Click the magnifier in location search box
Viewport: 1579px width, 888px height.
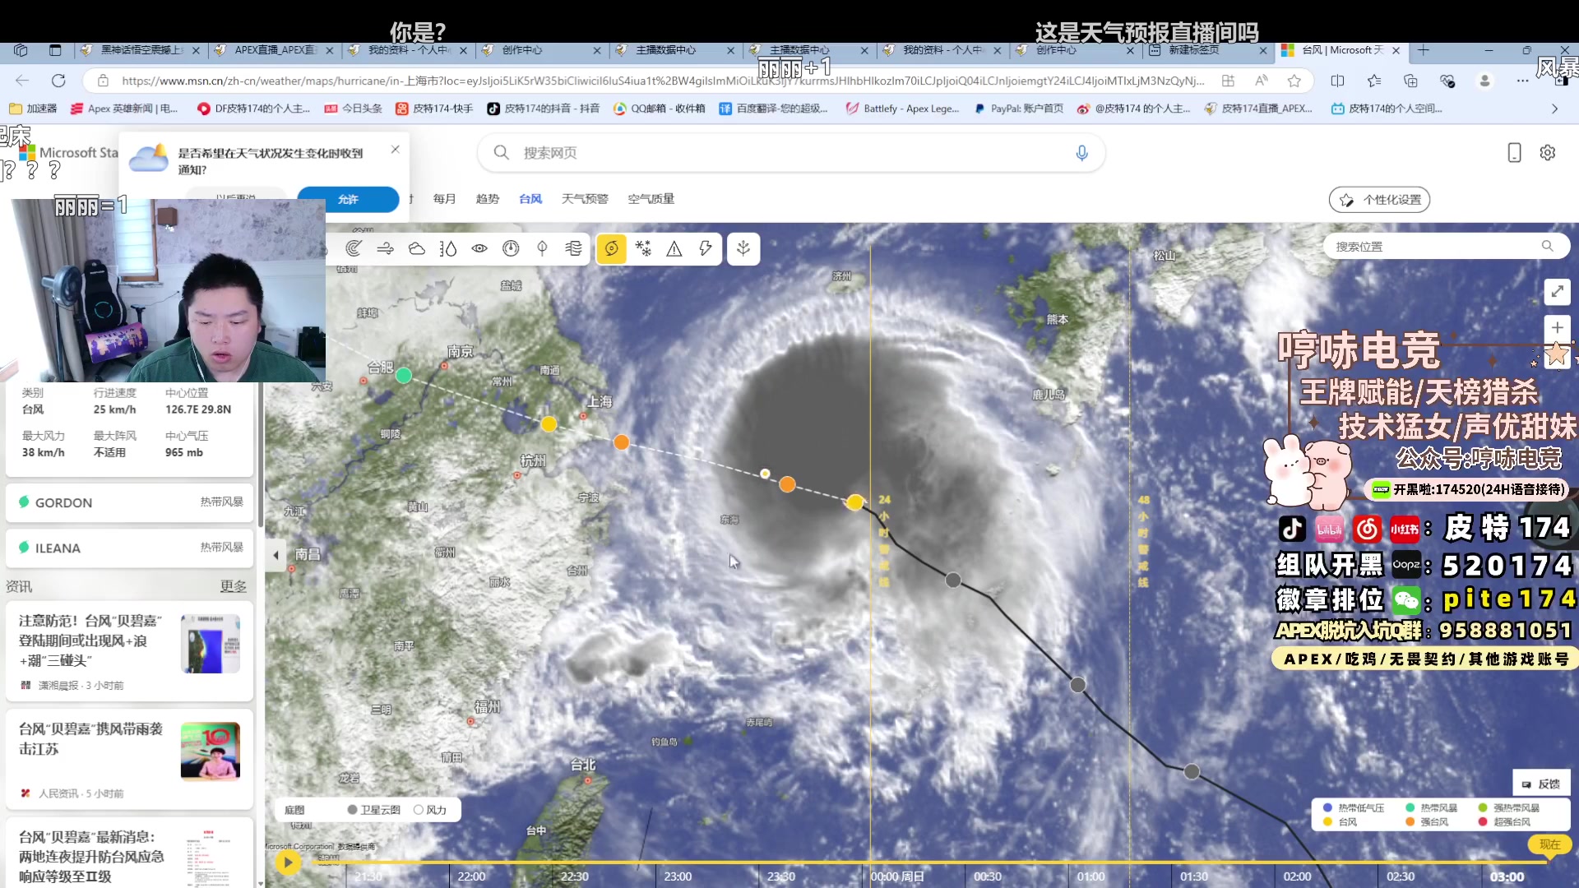click(x=1548, y=246)
